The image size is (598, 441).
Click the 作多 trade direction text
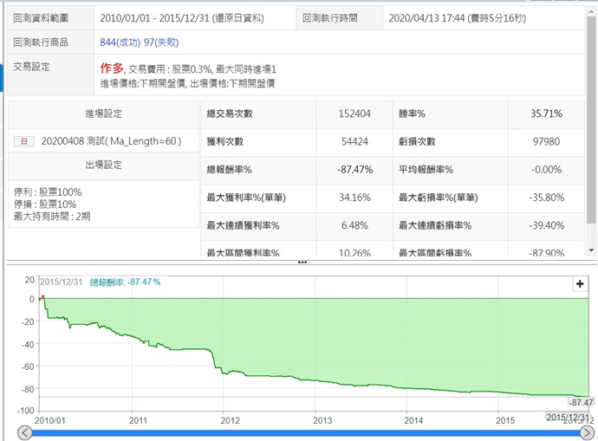tap(113, 67)
